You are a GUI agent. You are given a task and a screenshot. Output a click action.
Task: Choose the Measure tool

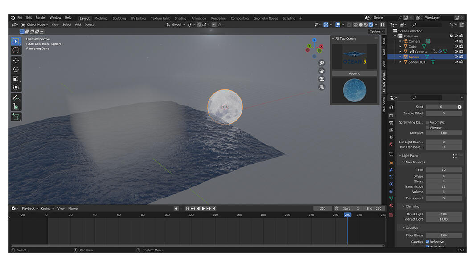16,107
